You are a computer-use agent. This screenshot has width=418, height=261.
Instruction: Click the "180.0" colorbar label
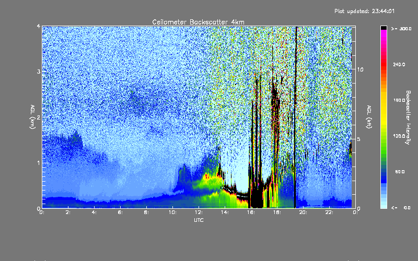(x=399, y=100)
